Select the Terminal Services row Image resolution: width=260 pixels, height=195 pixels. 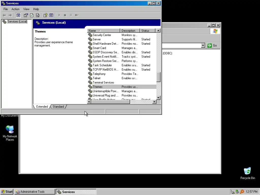click(122, 83)
